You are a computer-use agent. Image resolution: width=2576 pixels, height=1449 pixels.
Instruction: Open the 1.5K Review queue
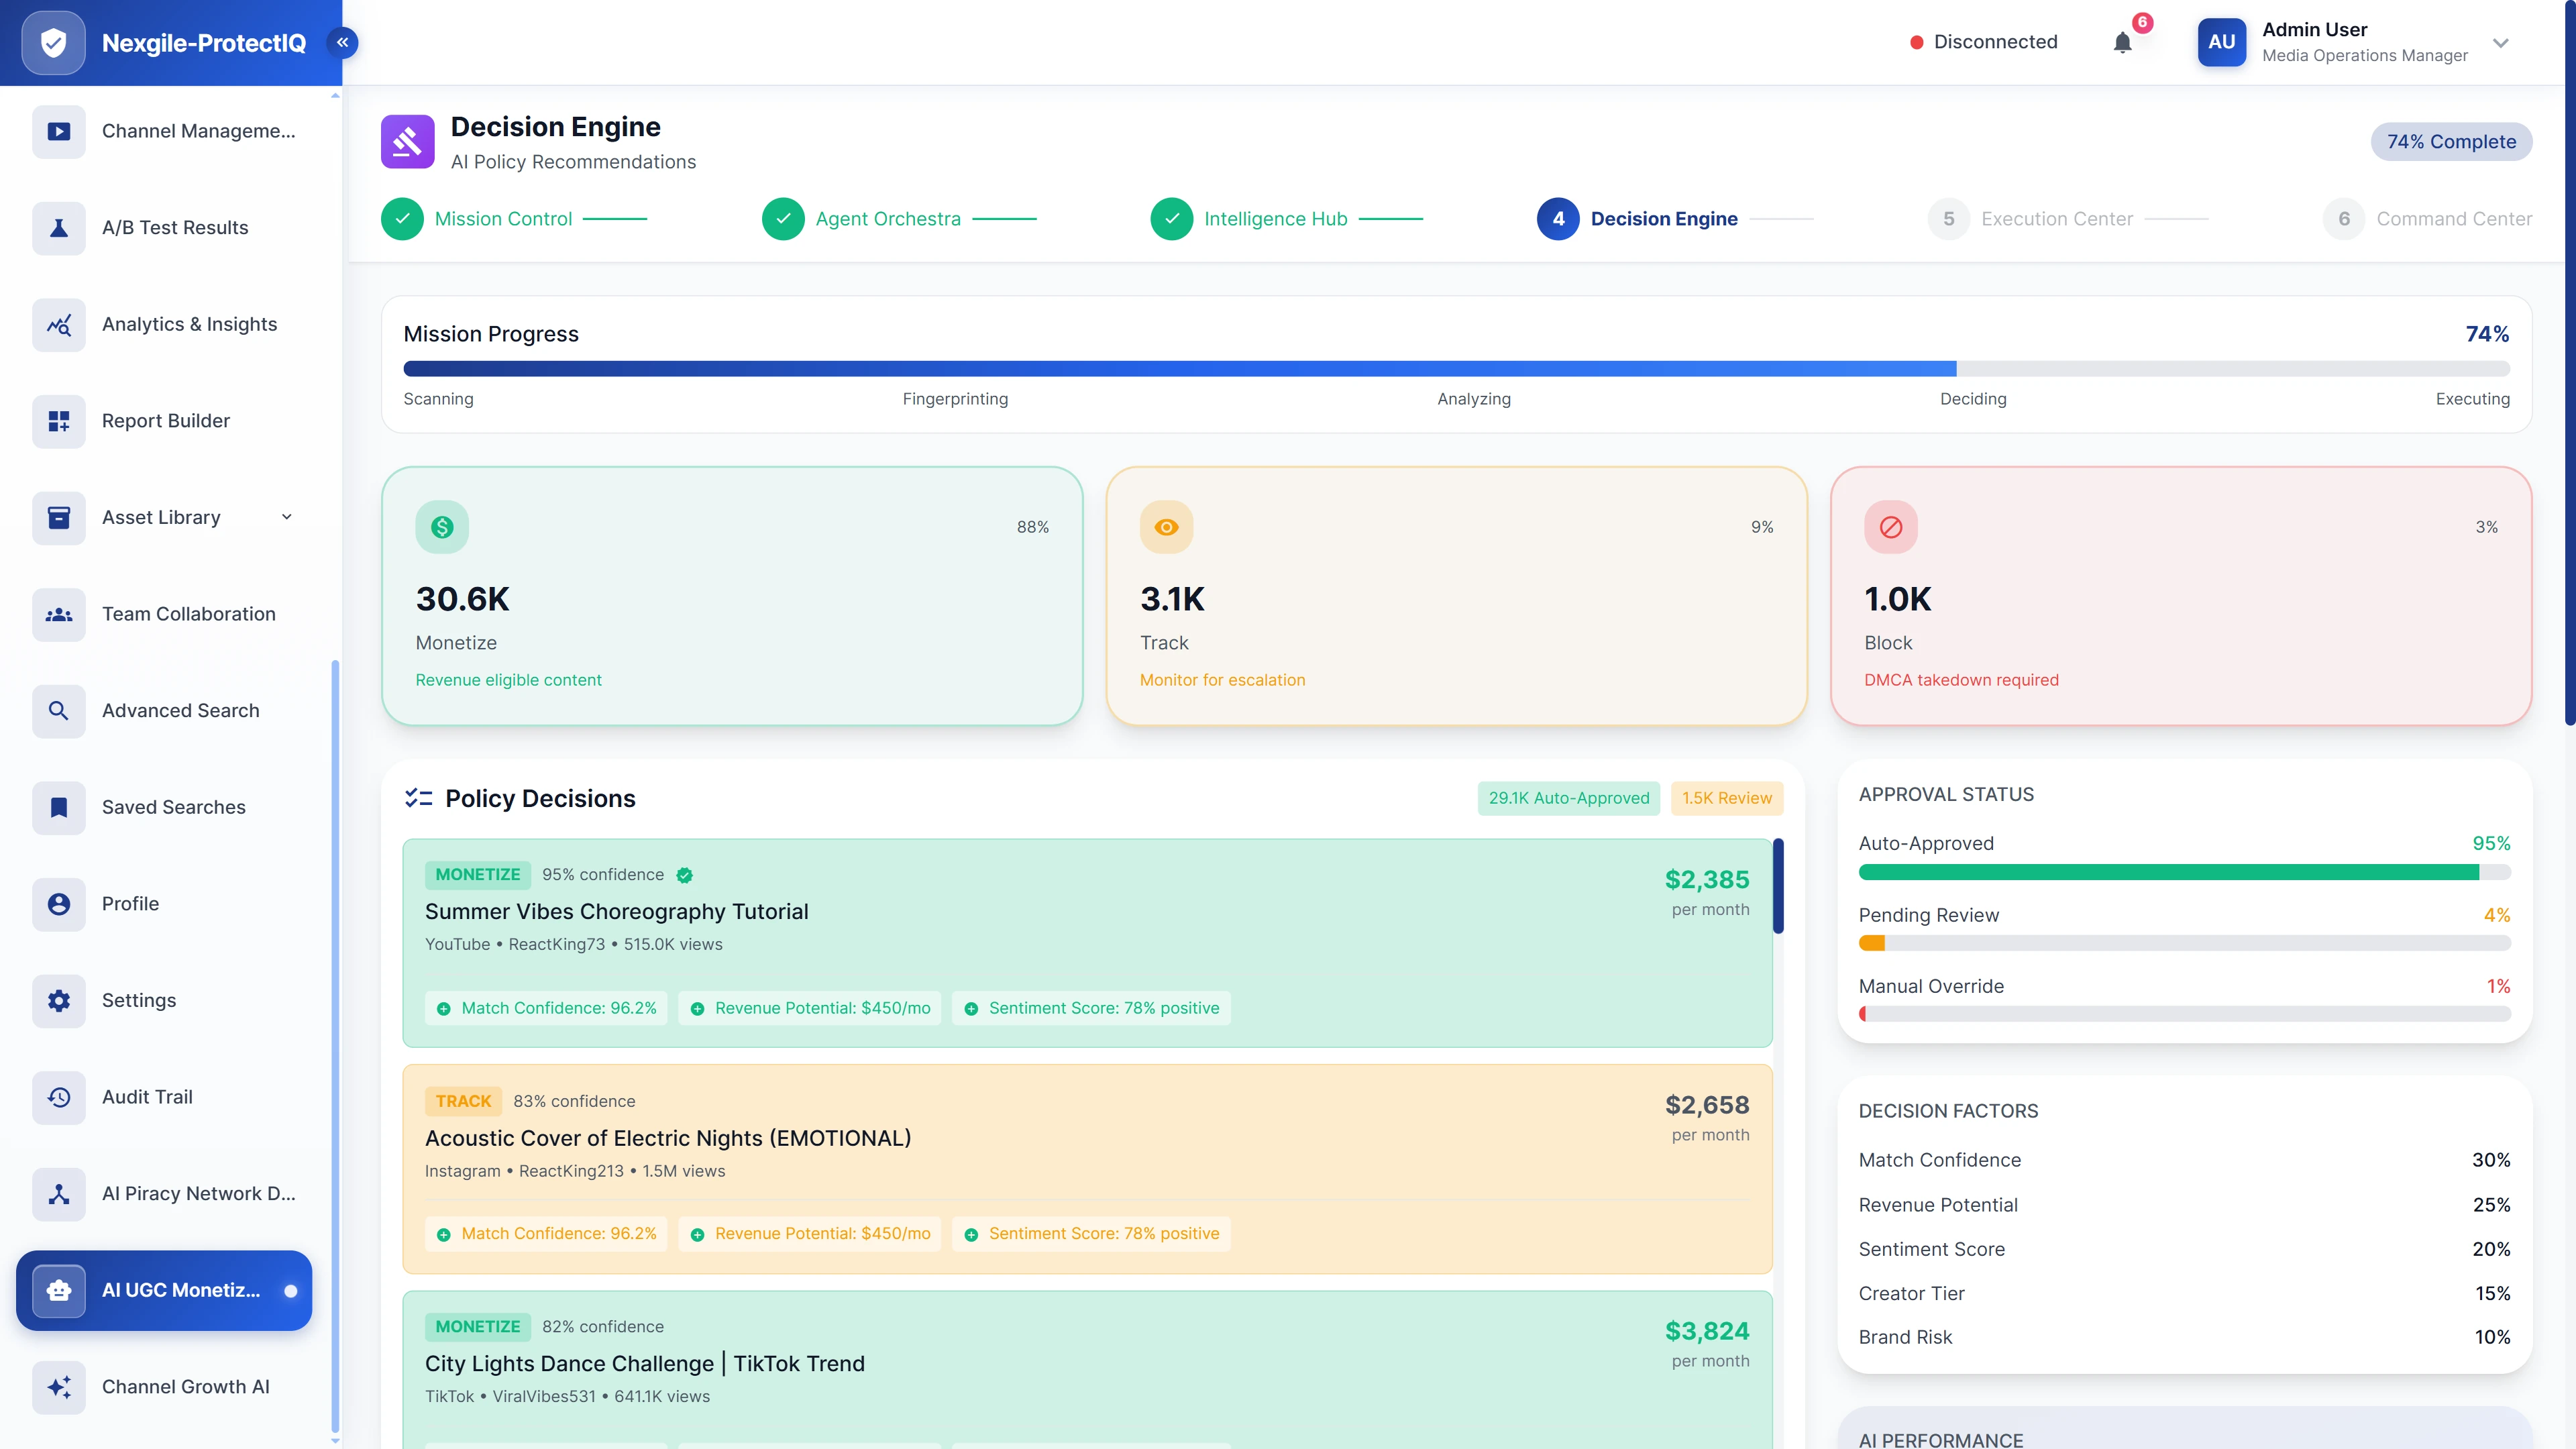point(1726,798)
